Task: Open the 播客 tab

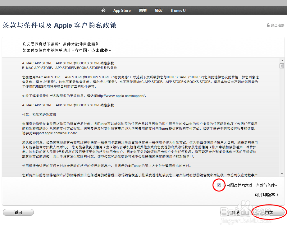Action: pos(158,11)
